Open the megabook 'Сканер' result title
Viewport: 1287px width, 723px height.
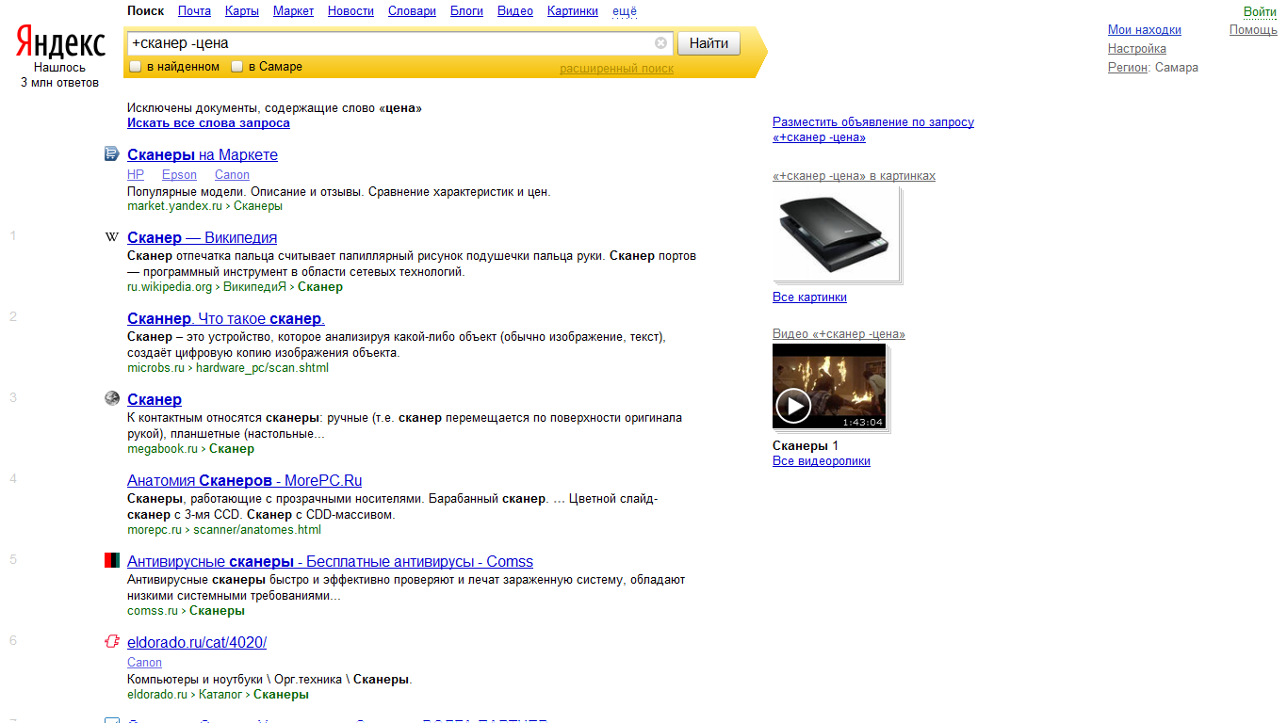pyautogui.click(x=155, y=400)
